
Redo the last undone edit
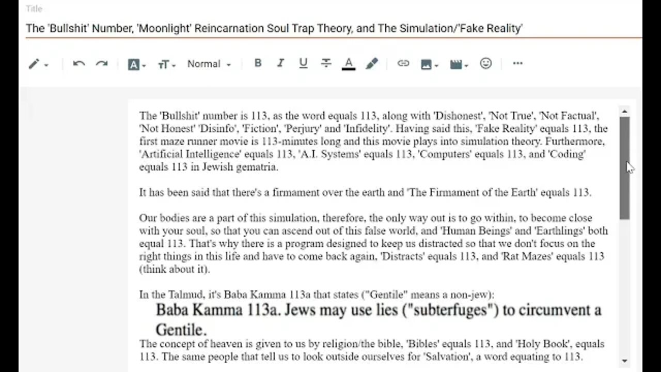point(102,64)
